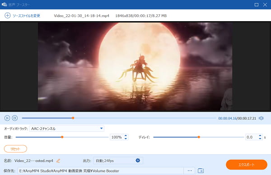The width and height of the screenshot is (271, 175).
Task: Click the pencil icon to rename output
Action: pos(58,161)
